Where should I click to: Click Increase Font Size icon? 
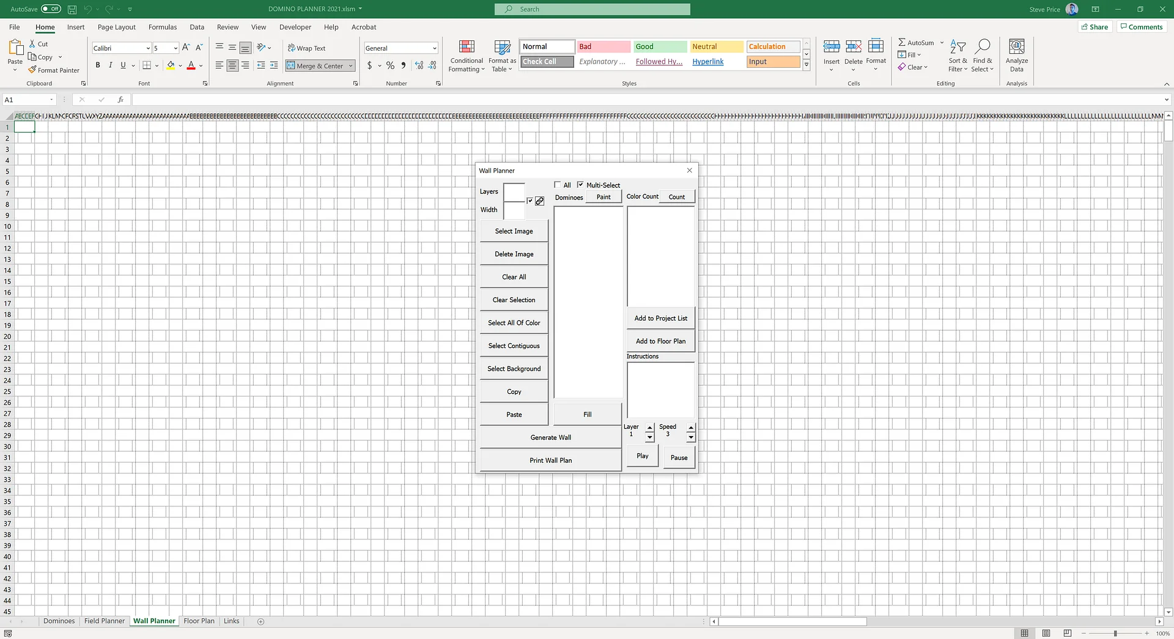pyautogui.click(x=186, y=48)
